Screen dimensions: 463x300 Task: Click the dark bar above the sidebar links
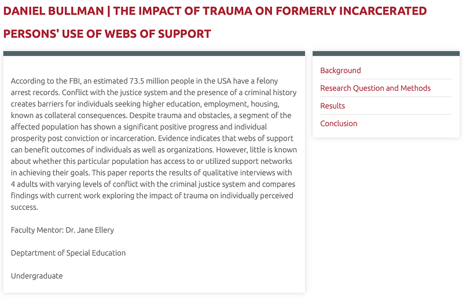tap(386, 53)
